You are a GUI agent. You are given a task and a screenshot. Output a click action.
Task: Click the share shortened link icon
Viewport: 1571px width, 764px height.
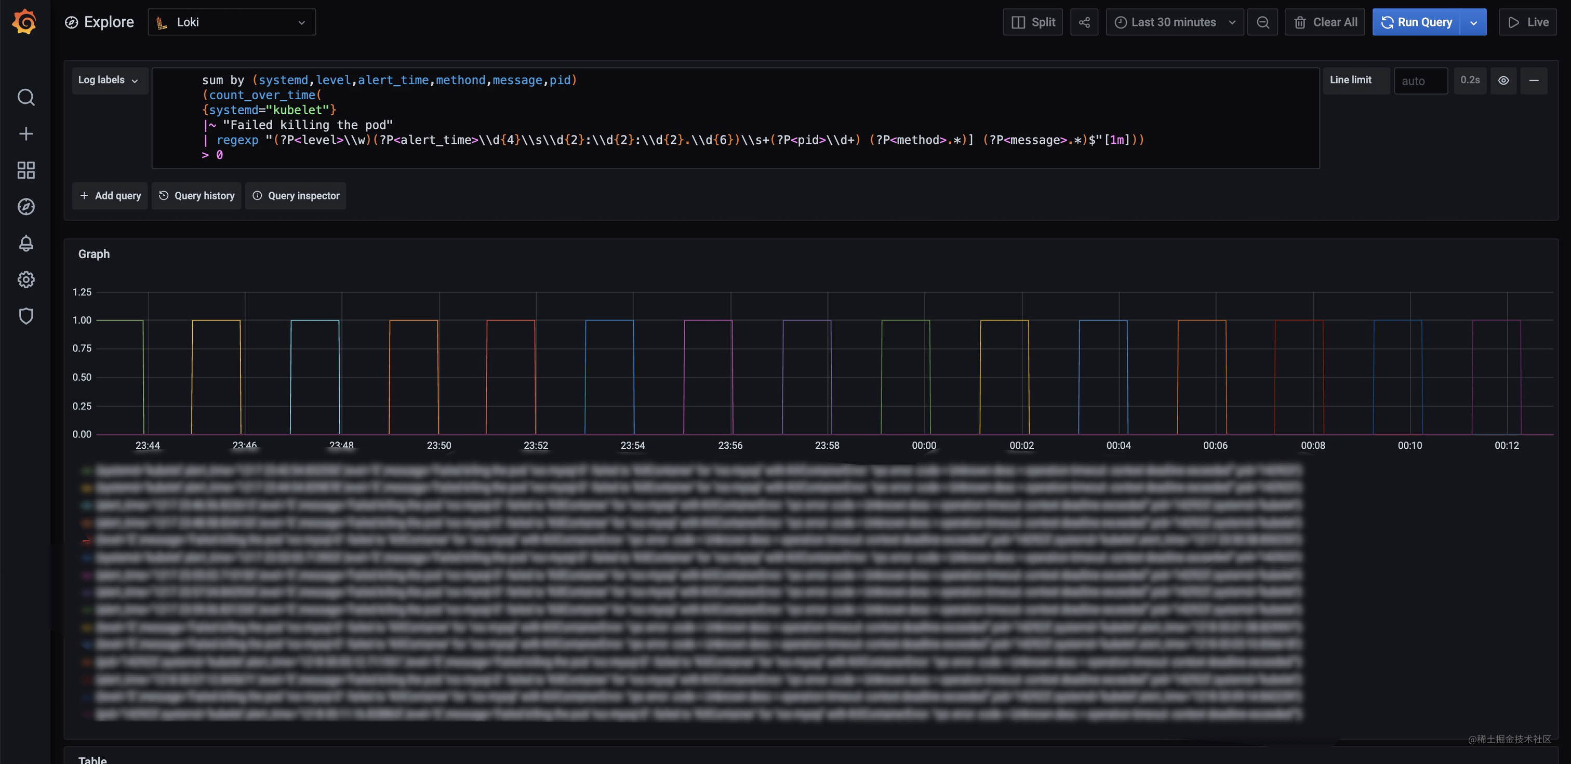pos(1084,22)
